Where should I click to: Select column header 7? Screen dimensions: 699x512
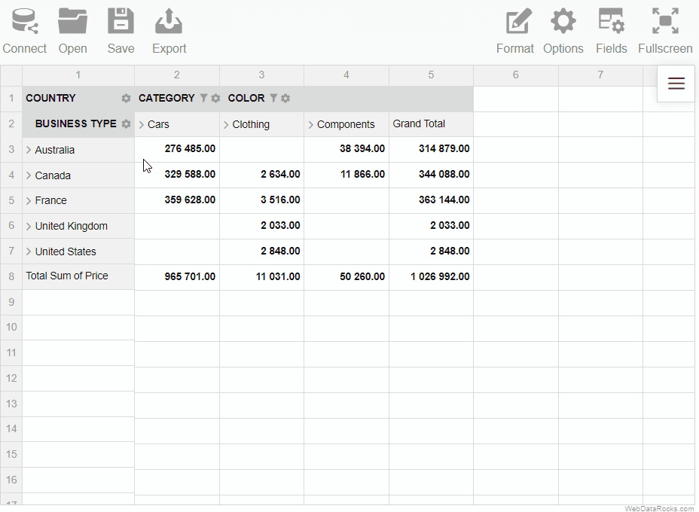pyautogui.click(x=600, y=75)
